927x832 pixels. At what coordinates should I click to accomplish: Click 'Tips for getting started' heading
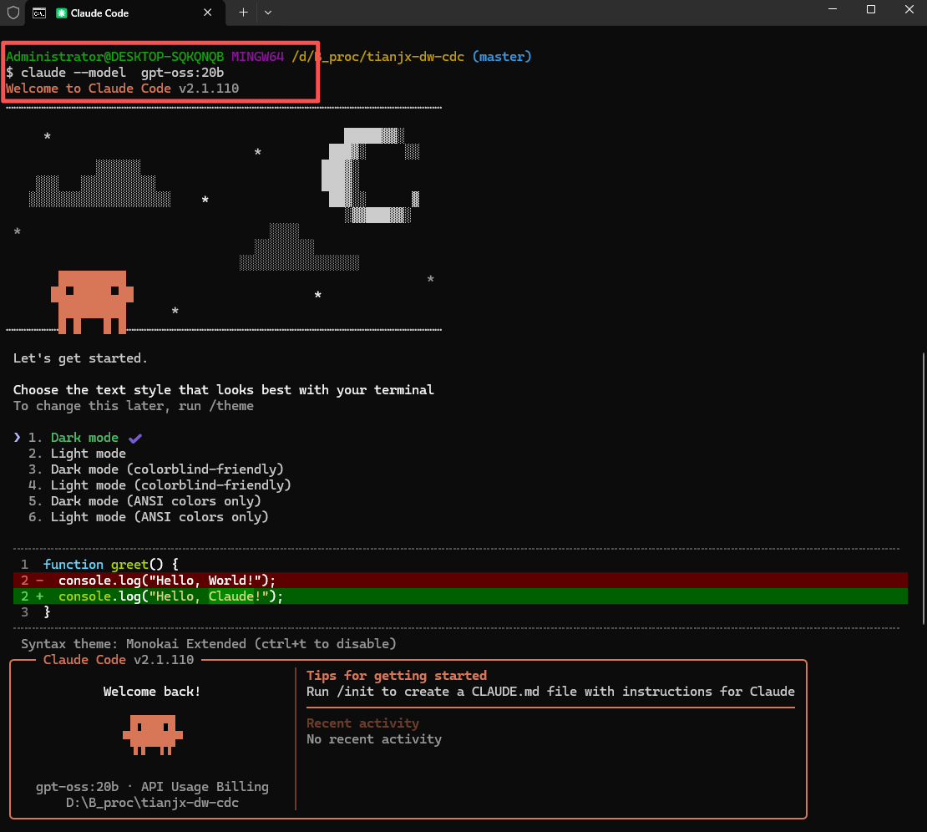point(397,676)
